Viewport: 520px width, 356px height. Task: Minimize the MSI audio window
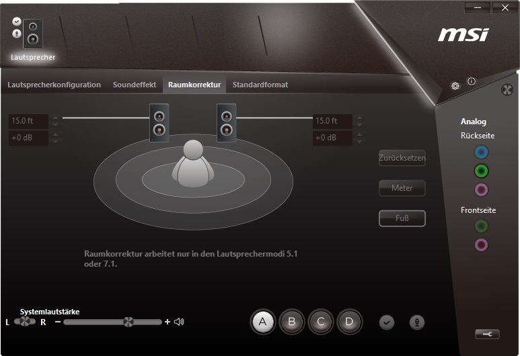[x=478, y=7]
